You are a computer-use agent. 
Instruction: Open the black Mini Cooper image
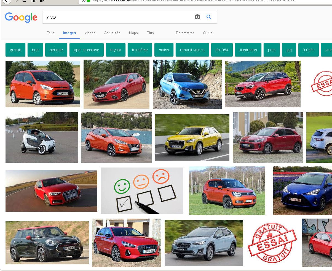pyautogui.click(x=47, y=243)
